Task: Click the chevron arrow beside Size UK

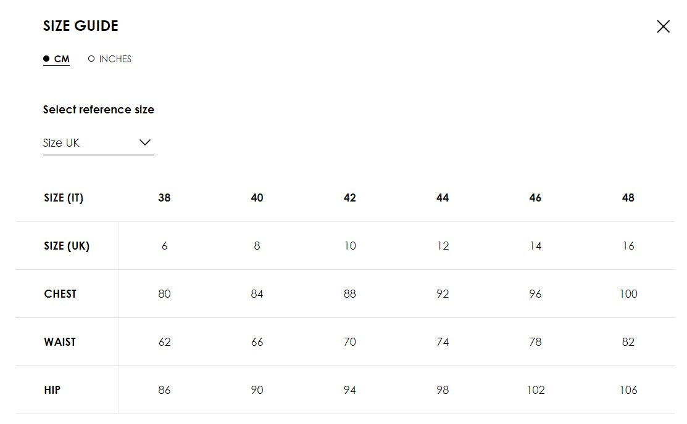Action: (x=145, y=142)
